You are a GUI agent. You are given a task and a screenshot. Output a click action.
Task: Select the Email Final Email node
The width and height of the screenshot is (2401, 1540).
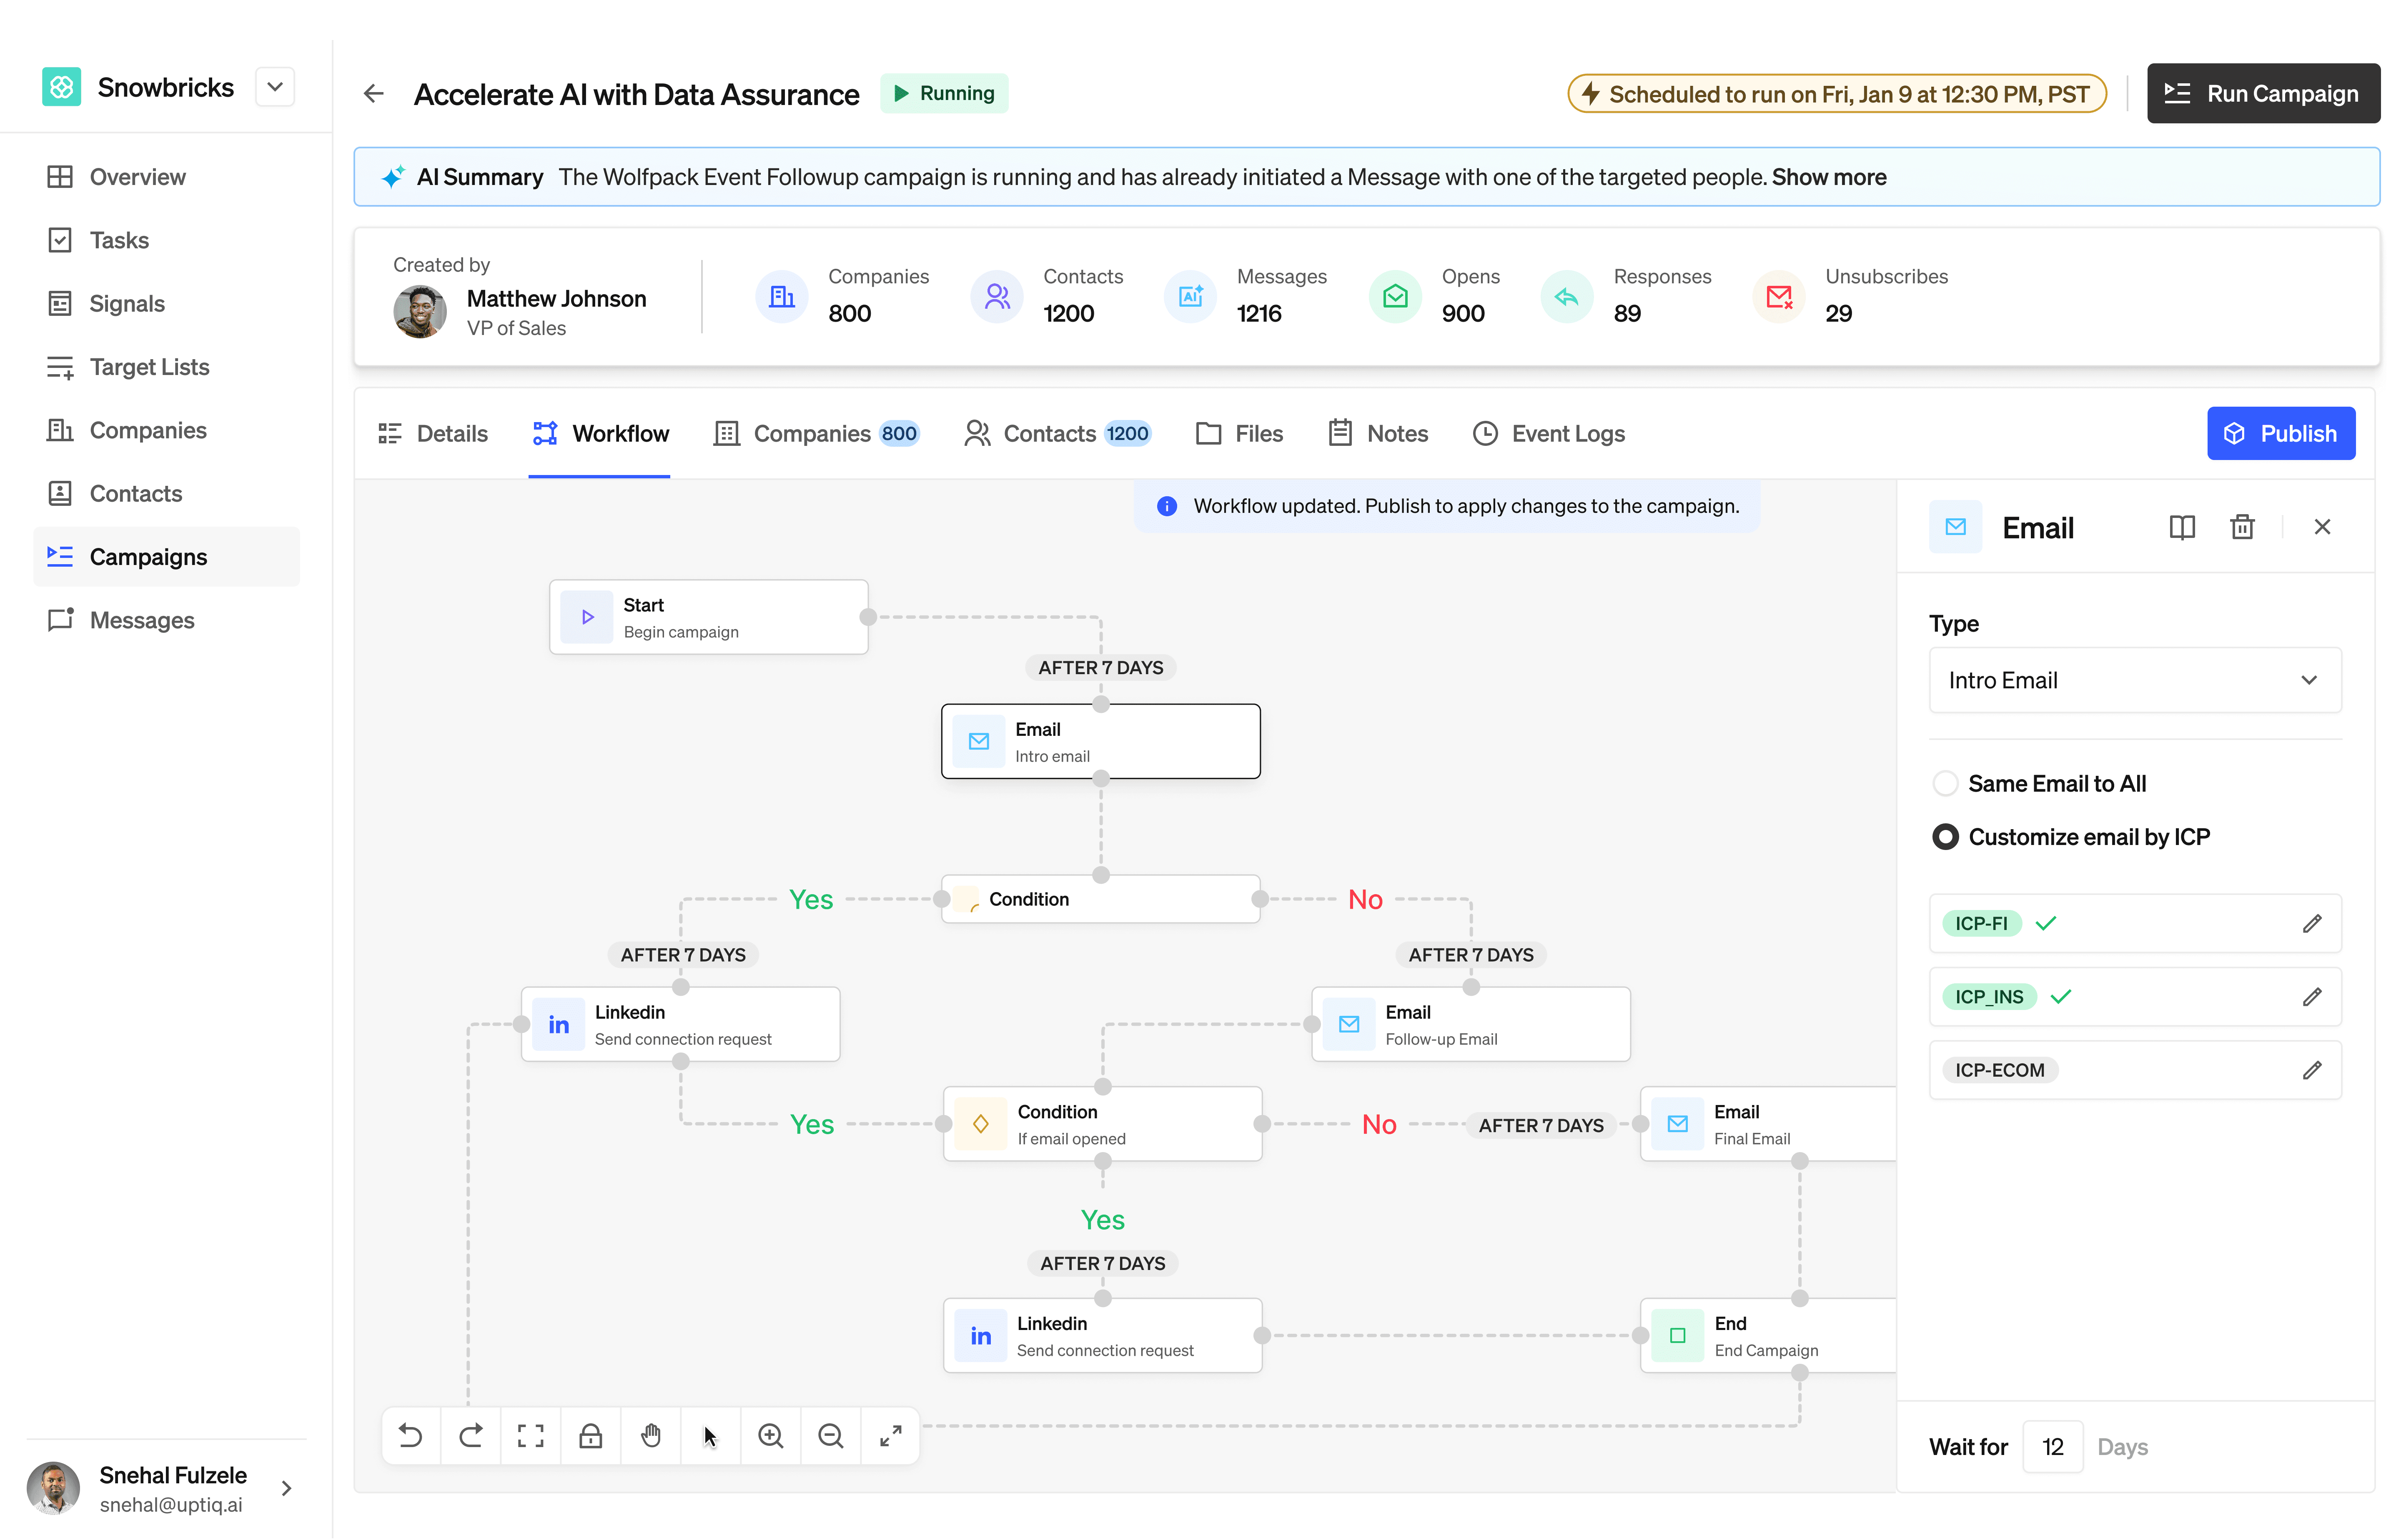pos(1769,1124)
